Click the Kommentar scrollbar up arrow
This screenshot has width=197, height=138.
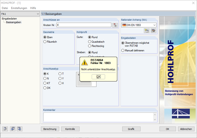[x=155, y=115]
